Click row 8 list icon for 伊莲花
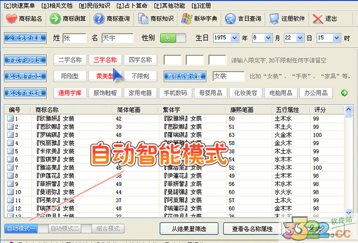 pos(11,176)
